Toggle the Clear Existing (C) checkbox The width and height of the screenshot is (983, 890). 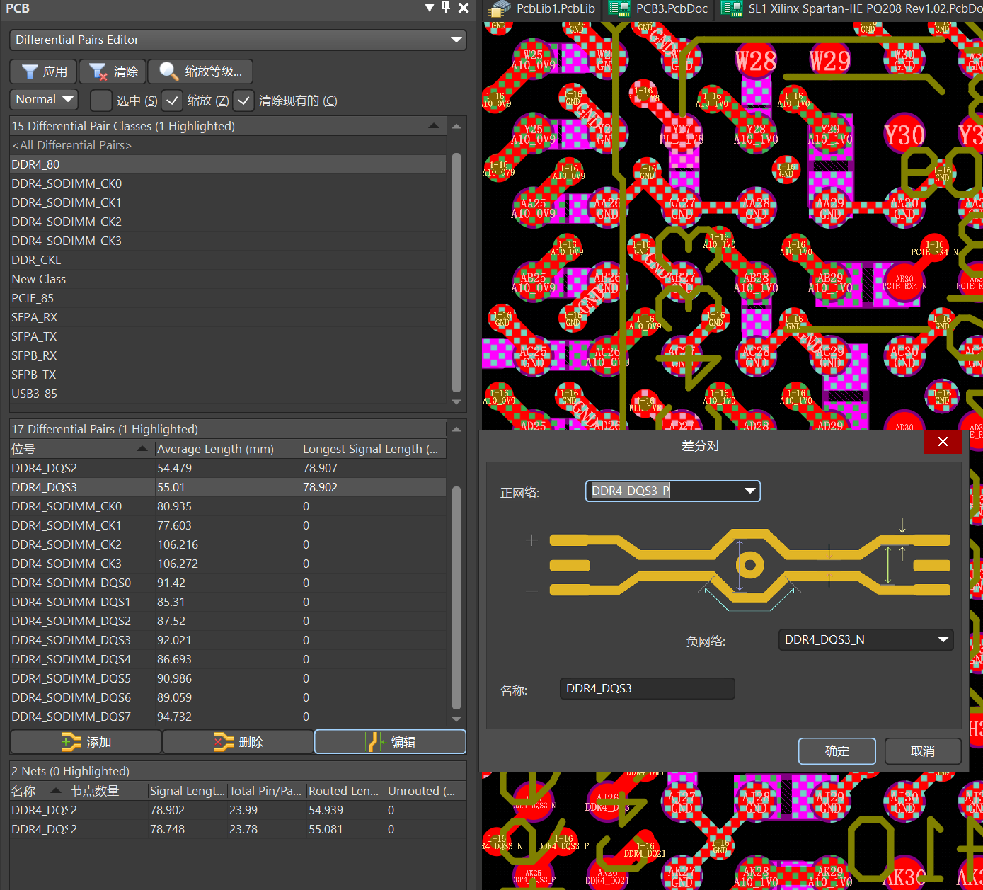tap(243, 101)
